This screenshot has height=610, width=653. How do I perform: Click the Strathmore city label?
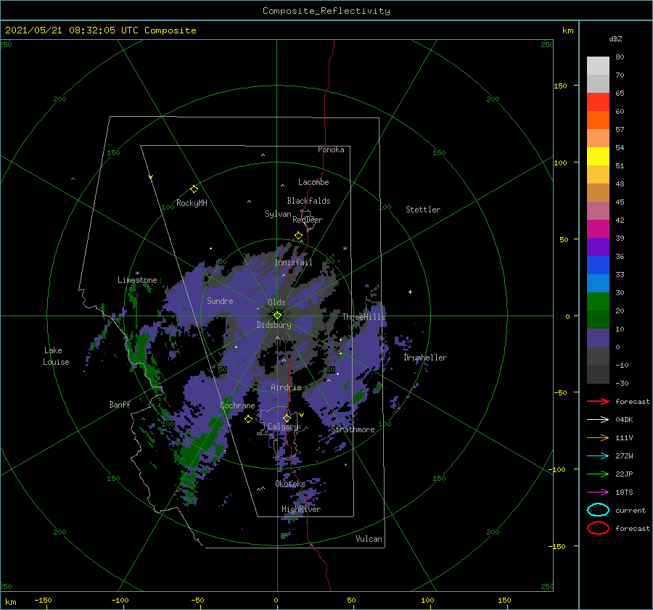(353, 429)
